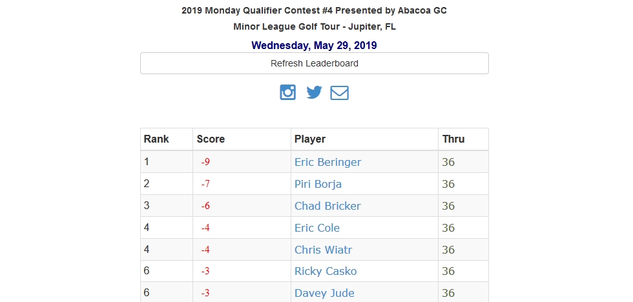
Task: Open Chad Bricker's player link
Action: pos(327,206)
